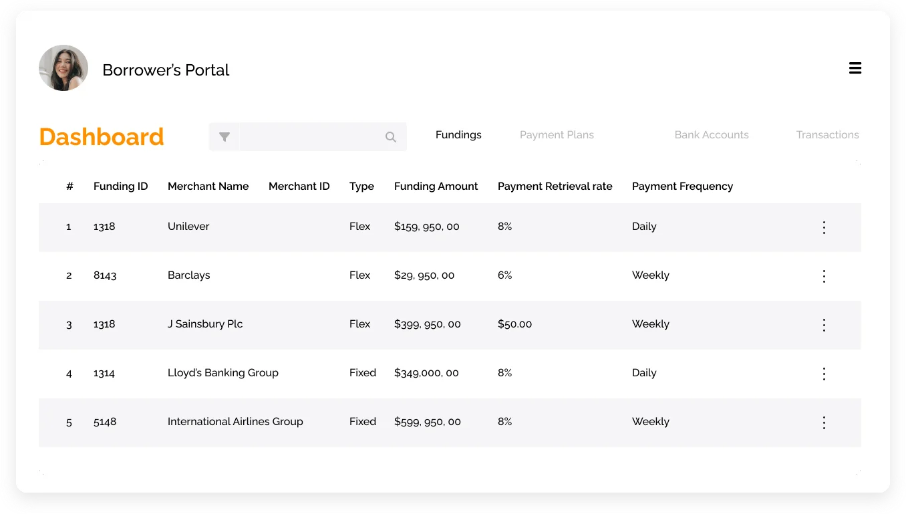Select the Unilever merchant name
Image resolution: width=906 pixels, height=514 pixels.
click(x=188, y=227)
